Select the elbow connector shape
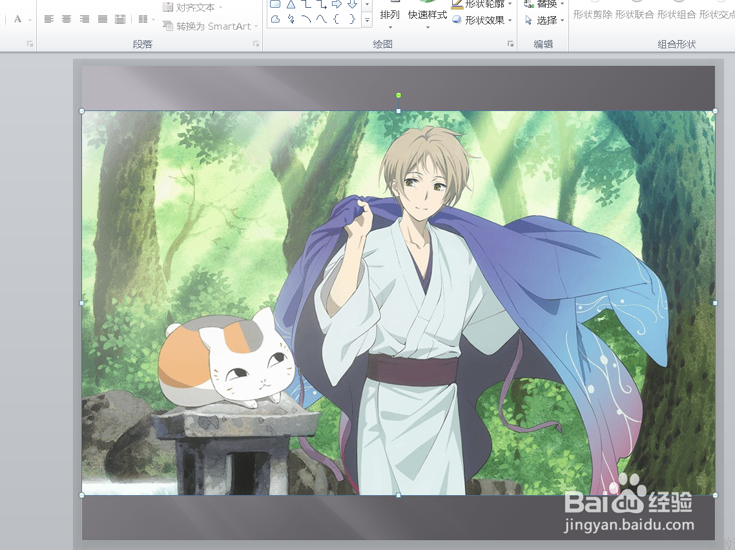735x550 pixels. point(306,5)
